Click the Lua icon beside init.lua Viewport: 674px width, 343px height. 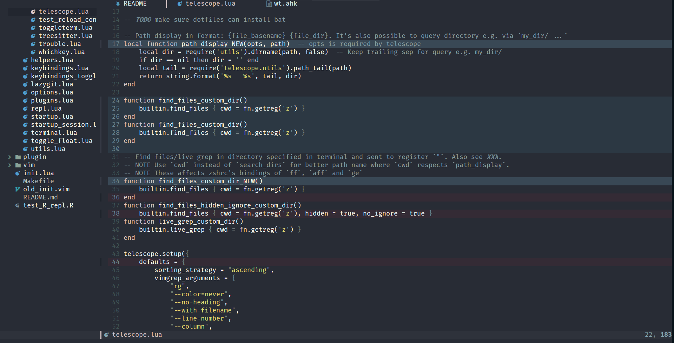click(18, 173)
